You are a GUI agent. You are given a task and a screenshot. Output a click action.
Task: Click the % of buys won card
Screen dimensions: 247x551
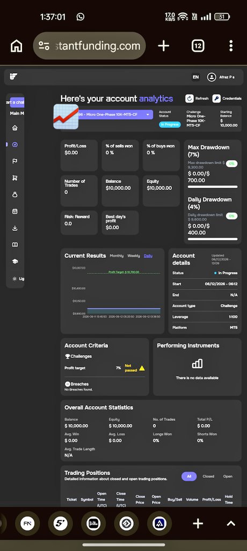coord(161,156)
